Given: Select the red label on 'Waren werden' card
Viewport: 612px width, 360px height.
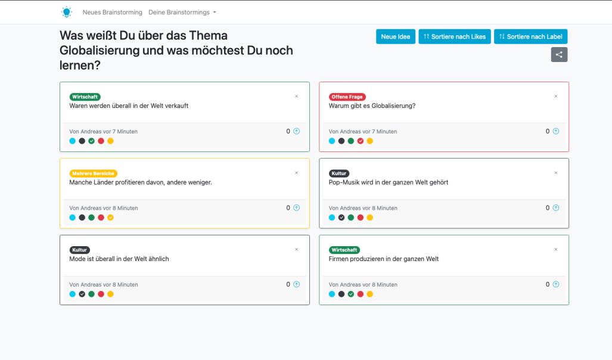Looking at the screenshot, I should [x=101, y=141].
